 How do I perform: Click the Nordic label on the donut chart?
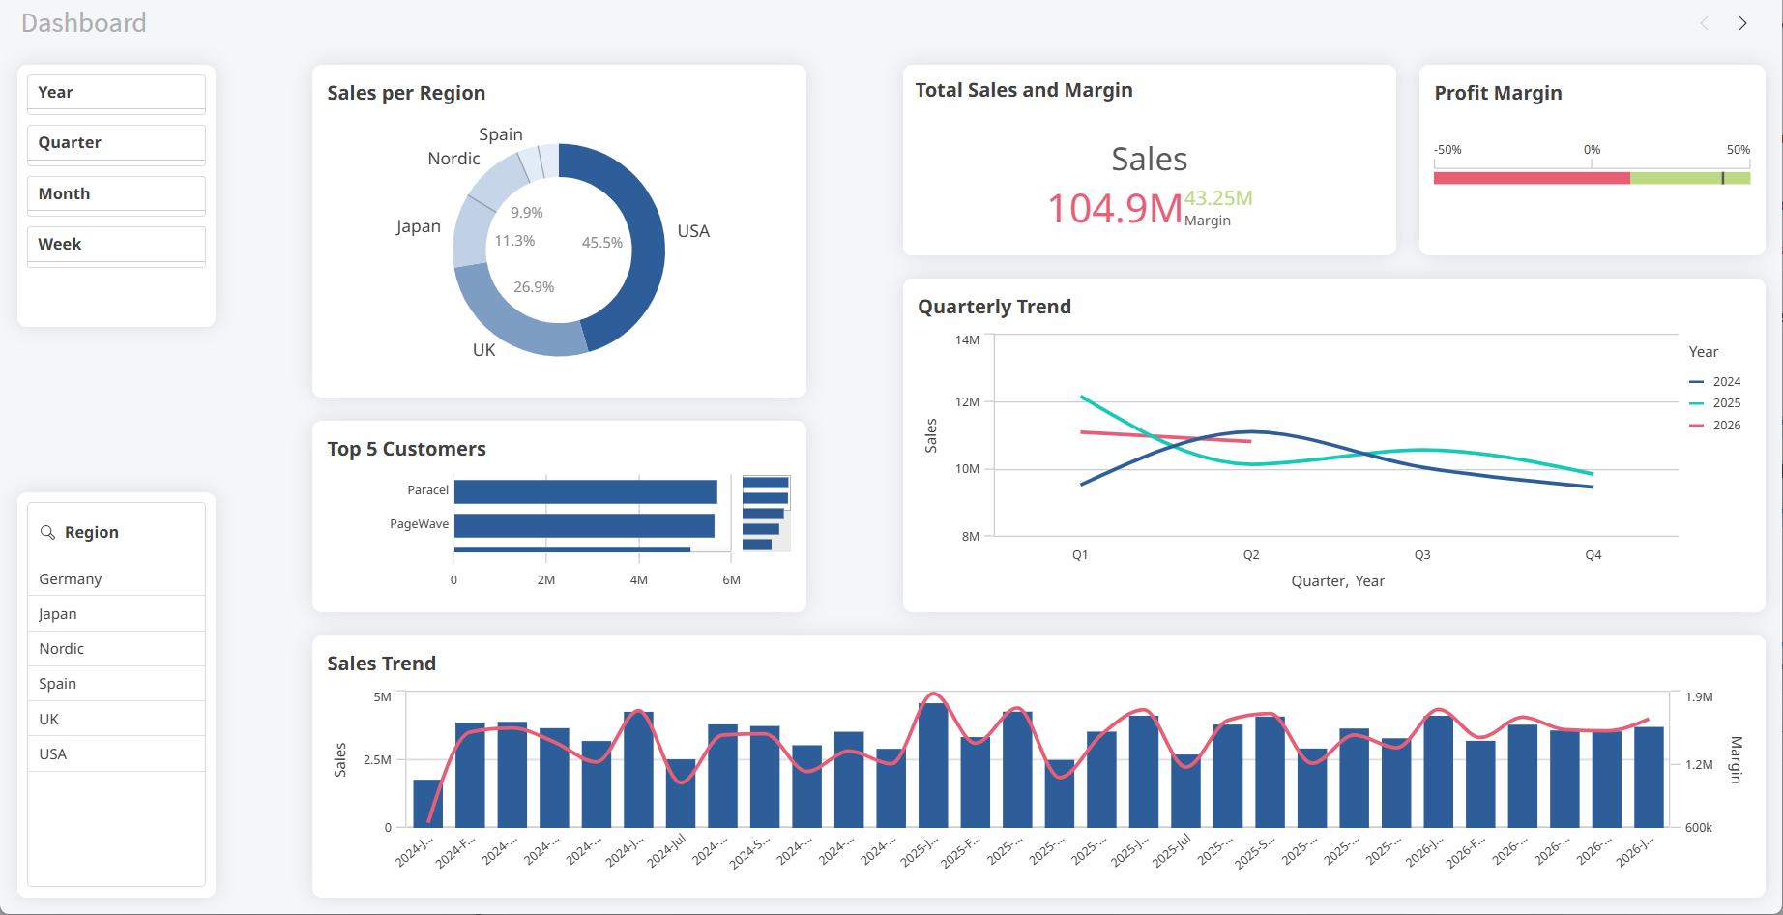click(x=453, y=159)
